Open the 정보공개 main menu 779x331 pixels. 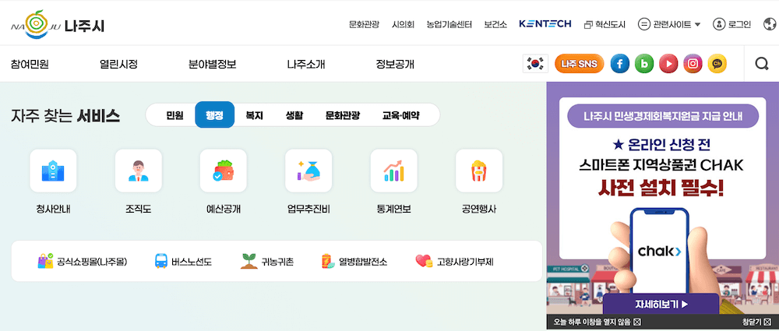pyautogui.click(x=395, y=64)
